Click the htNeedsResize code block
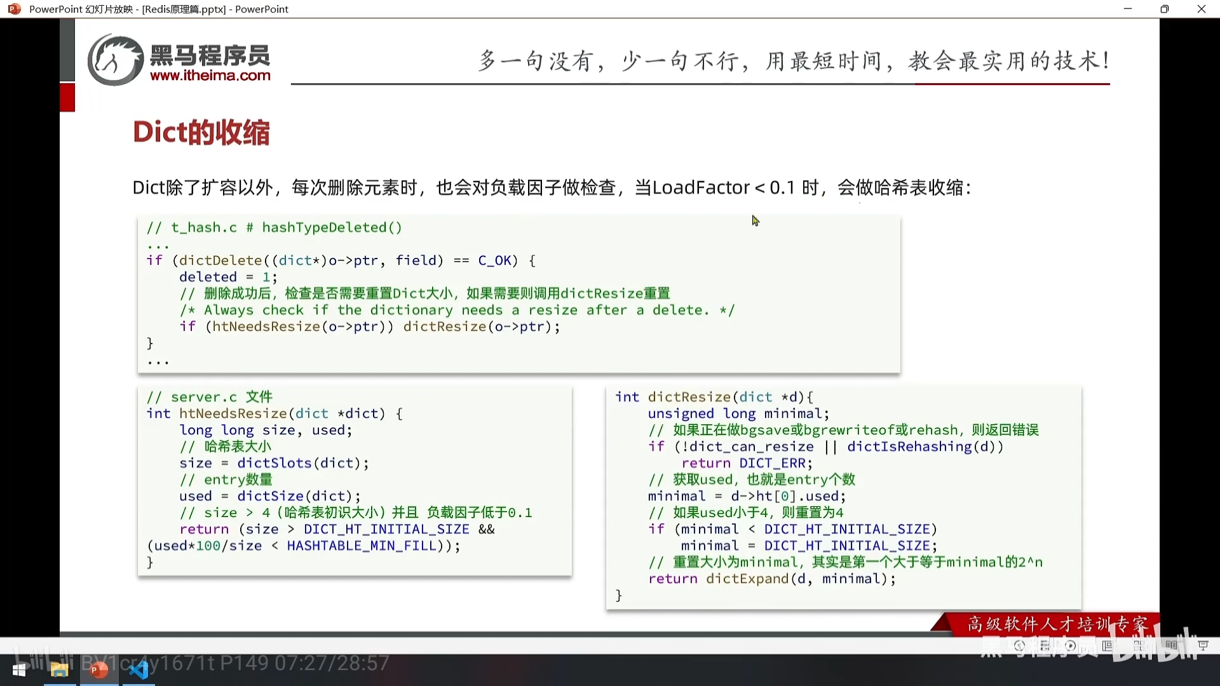The height and width of the screenshot is (686, 1220). click(355, 480)
